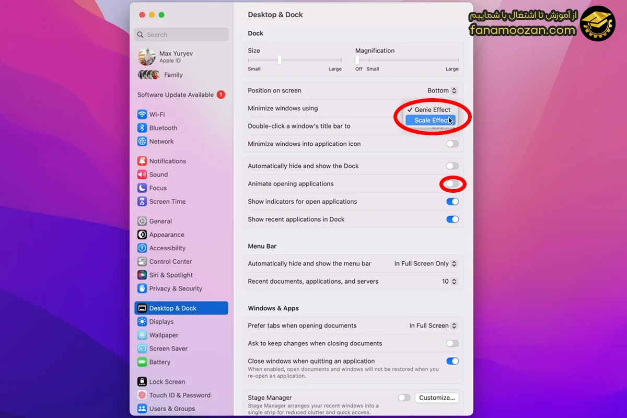Click the yellow minimize window button
The image size is (627, 418).
[152, 15]
